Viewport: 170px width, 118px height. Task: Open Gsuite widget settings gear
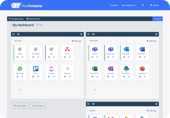93,104
